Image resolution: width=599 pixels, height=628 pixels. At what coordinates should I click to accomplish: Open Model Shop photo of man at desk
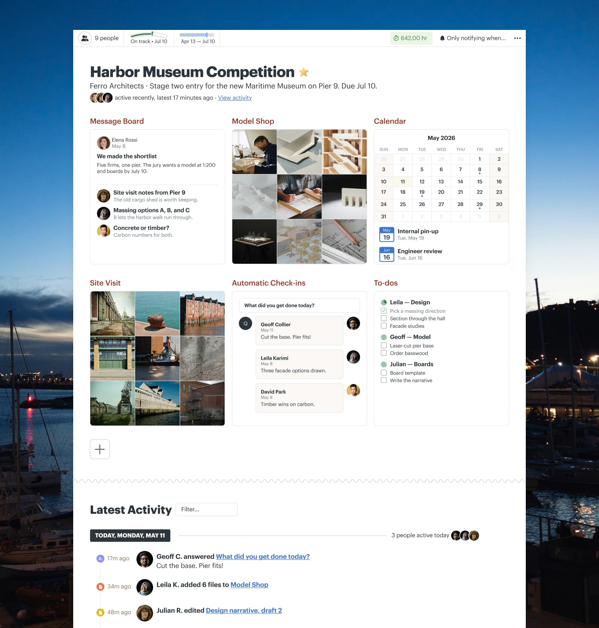255,152
